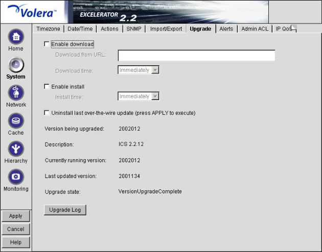Click the Home label in sidebar
This screenshot has height=252, width=322.
pos(16,48)
